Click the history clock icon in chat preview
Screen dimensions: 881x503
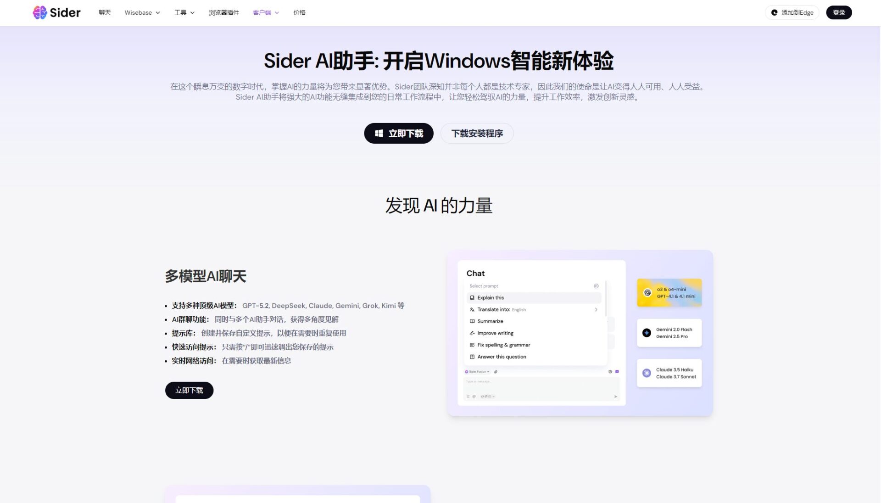tap(610, 371)
